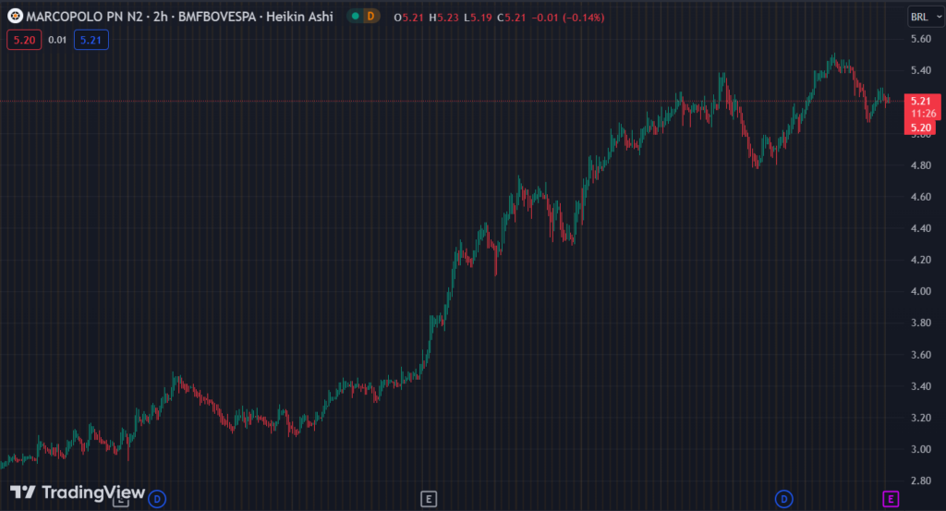Screen dimensions: 946x511
Task: Click the BMFBOVESPA exchange name in the title
Action: [217, 17]
